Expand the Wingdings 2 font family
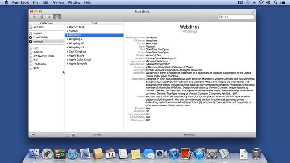 [x=68, y=43]
